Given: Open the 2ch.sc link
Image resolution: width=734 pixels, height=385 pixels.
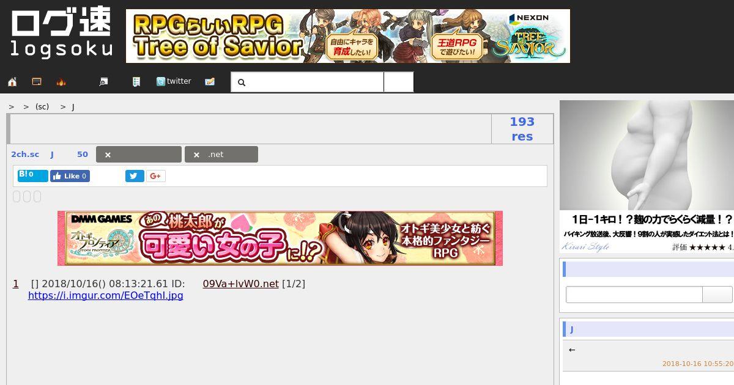Looking at the screenshot, I should click(x=25, y=155).
